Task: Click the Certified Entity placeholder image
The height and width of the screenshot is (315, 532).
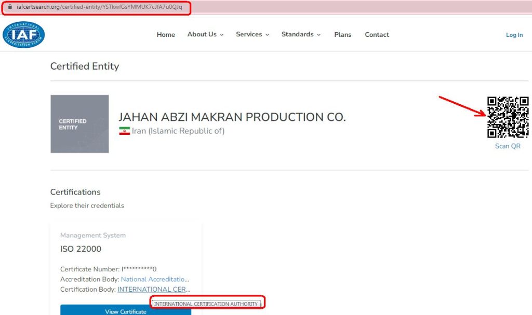Action: pos(79,124)
